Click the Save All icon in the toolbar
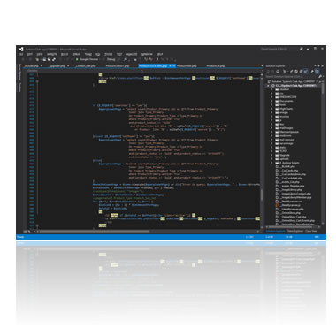 (x=49, y=59)
